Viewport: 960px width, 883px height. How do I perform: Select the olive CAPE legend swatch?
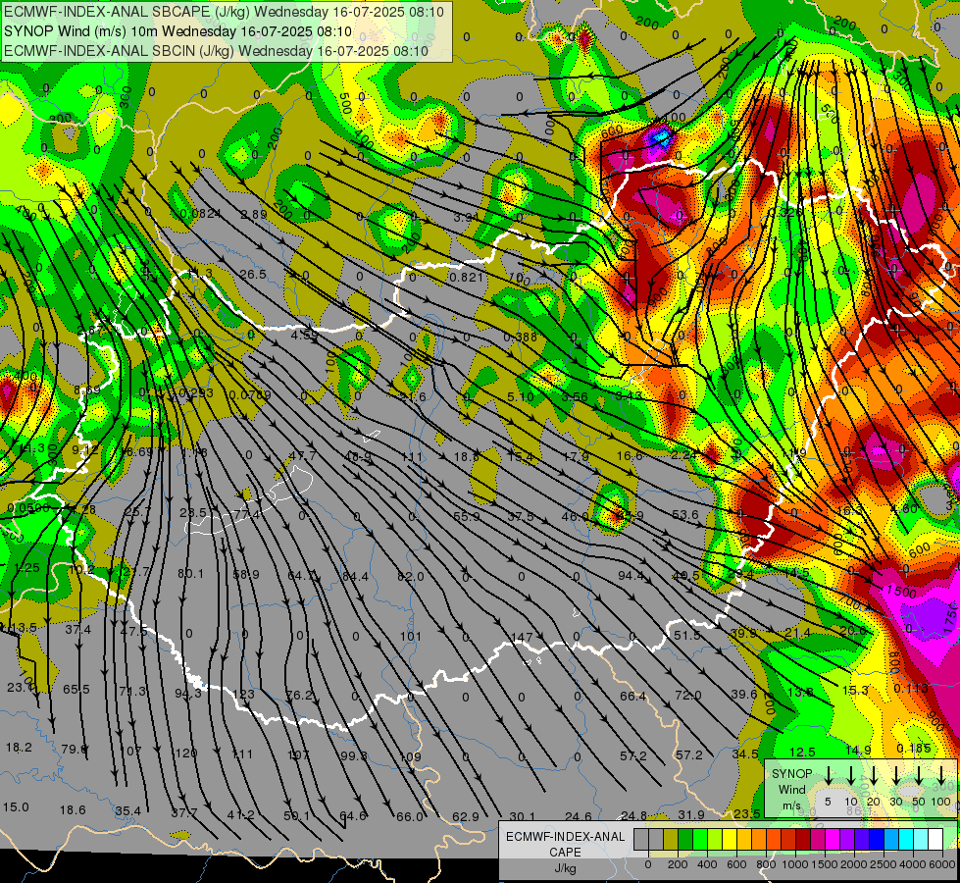pos(671,840)
